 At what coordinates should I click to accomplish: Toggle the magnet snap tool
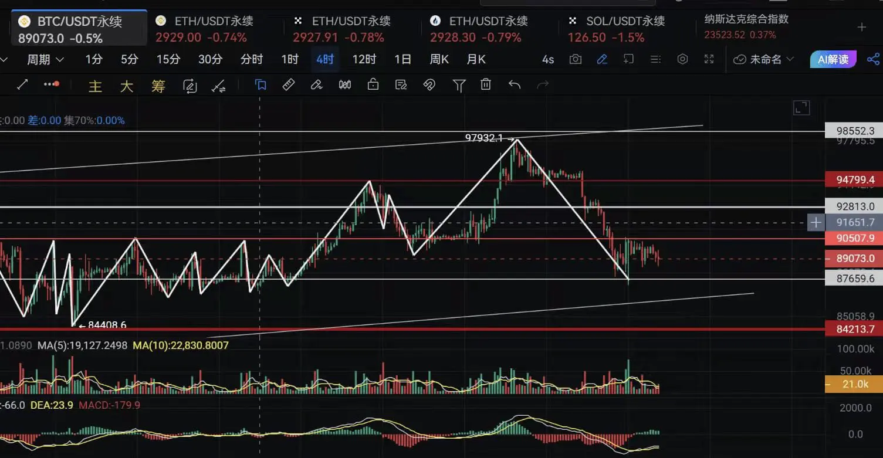(429, 85)
